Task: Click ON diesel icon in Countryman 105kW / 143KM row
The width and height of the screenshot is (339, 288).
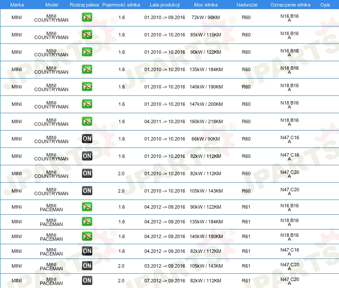Action: tap(87, 191)
